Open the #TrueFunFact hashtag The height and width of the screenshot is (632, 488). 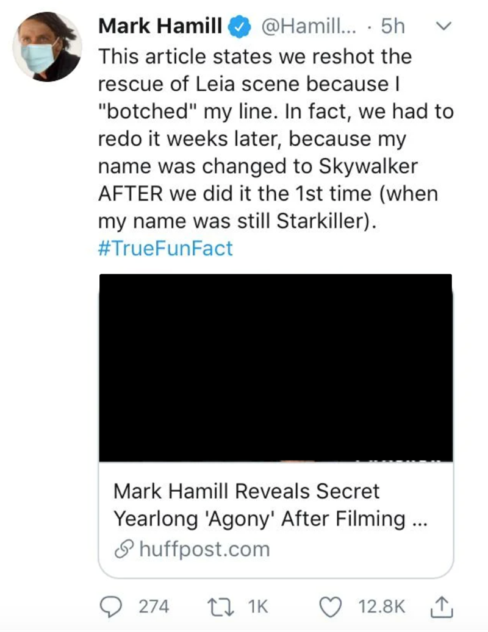click(x=165, y=249)
